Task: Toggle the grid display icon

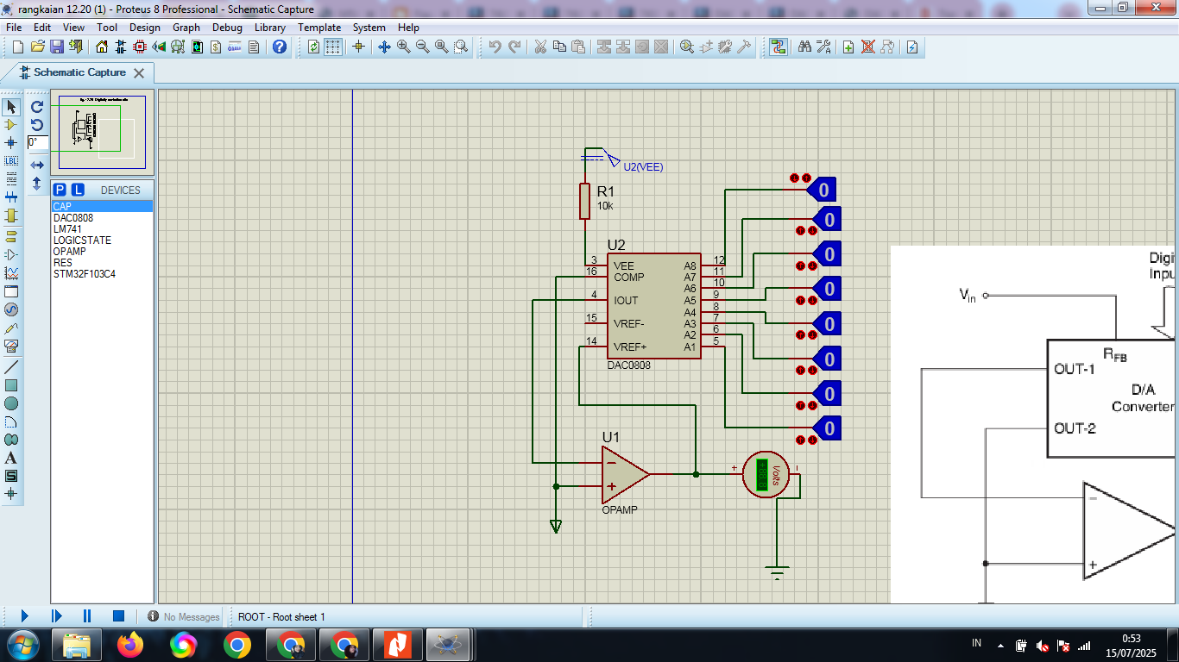Action: 333,47
